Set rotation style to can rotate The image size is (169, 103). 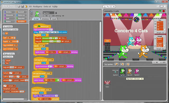[x=32, y=12]
